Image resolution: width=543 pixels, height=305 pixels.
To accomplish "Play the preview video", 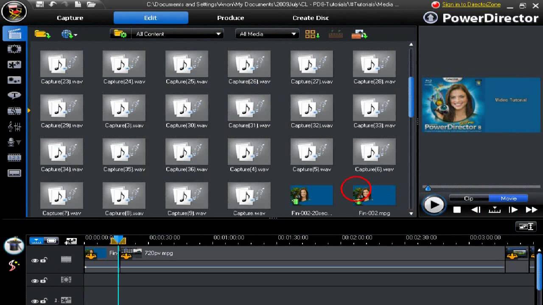I will (433, 205).
